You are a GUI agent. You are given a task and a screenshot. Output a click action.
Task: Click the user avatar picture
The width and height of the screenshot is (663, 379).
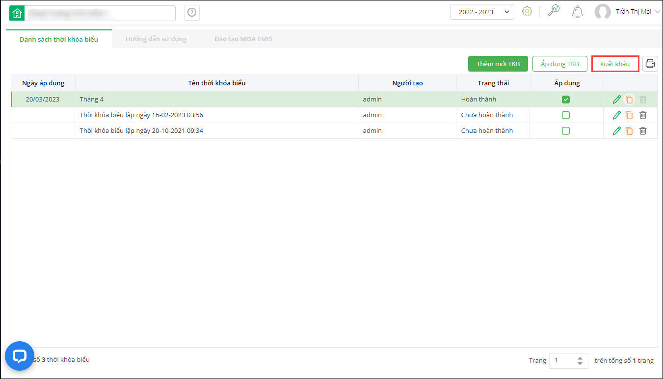(x=603, y=12)
